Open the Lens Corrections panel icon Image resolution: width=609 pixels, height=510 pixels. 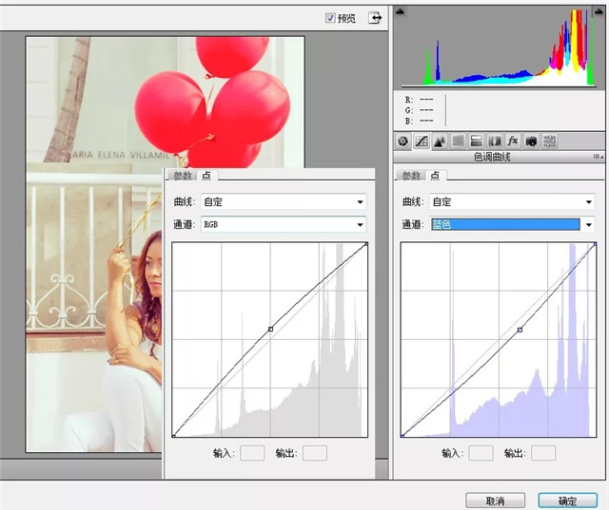coord(495,141)
